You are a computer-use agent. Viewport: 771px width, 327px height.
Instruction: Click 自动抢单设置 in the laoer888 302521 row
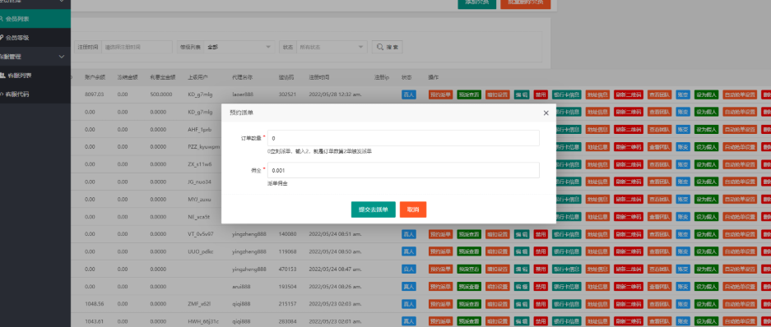740,95
